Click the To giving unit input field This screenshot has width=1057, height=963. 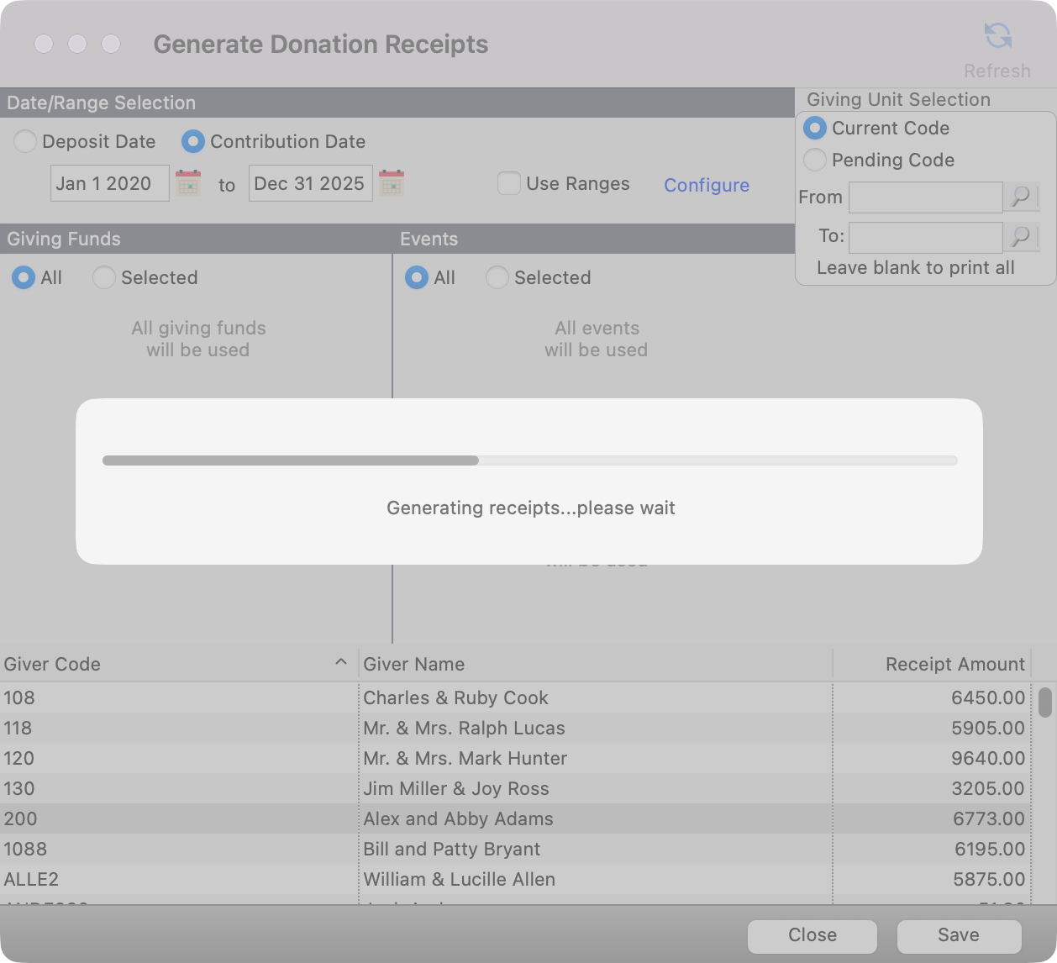coord(926,237)
